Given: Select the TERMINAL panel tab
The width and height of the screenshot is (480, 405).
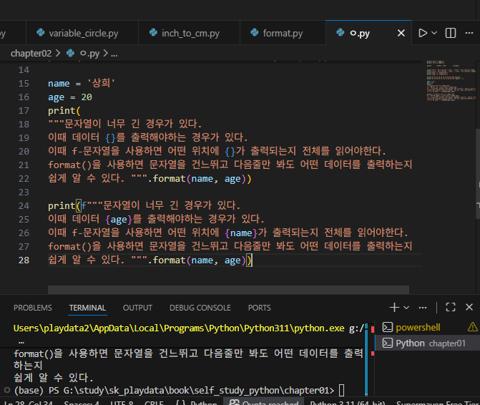Looking at the screenshot, I should point(87,308).
